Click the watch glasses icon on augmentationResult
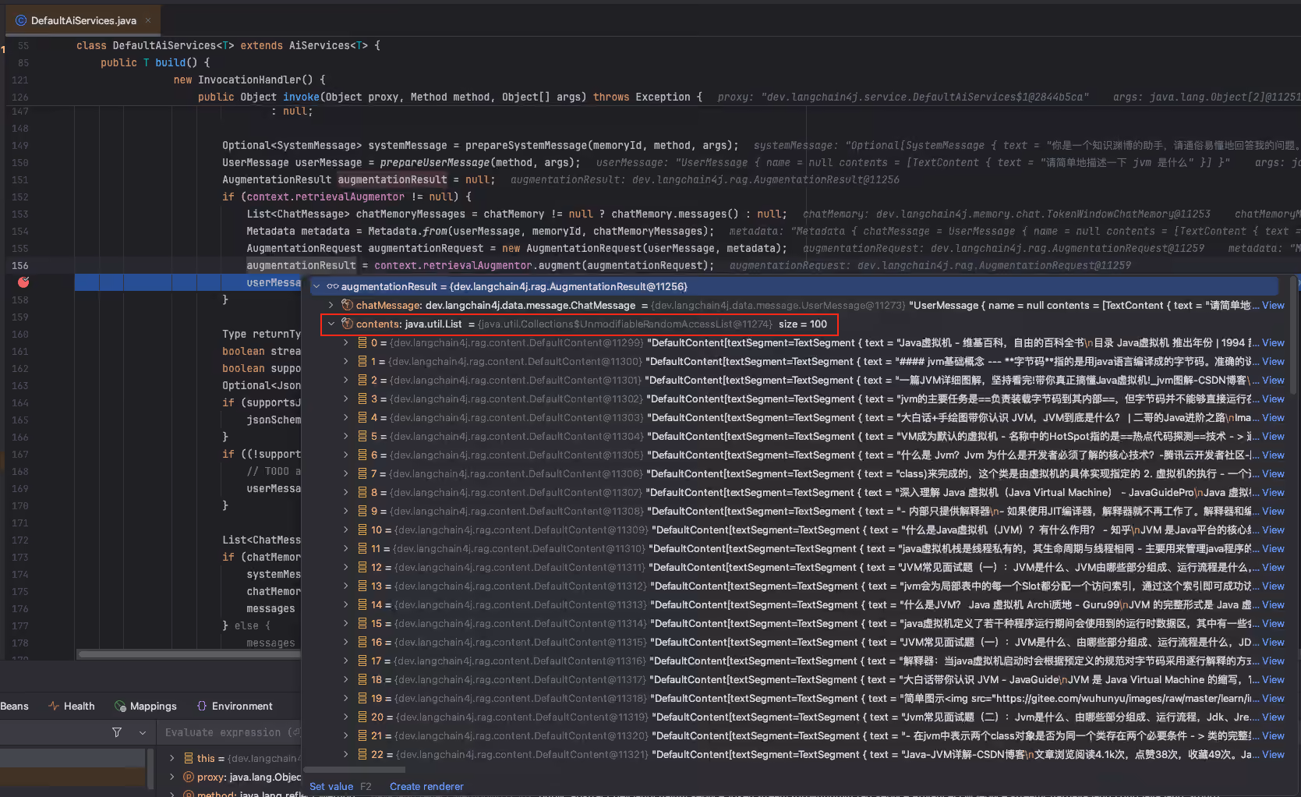Viewport: 1301px width, 797px height. tap(332, 286)
